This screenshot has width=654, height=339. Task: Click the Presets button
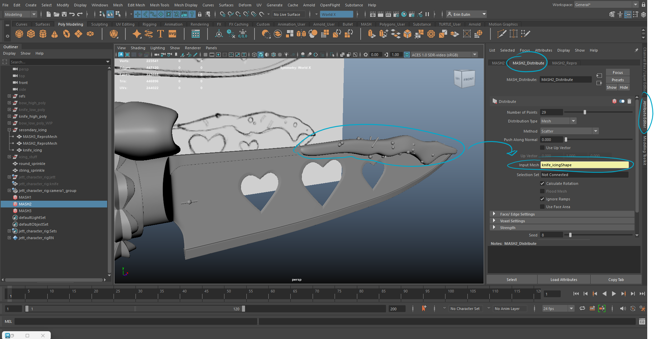pyautogui.click(x=617, y=80)
